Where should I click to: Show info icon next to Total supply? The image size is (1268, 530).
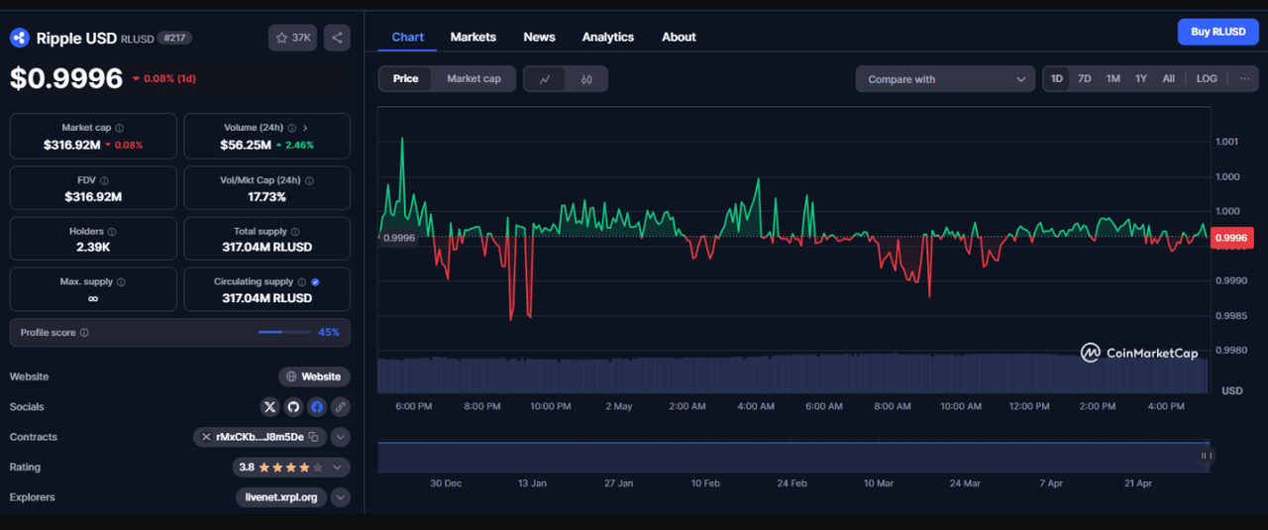pos(295,232)
